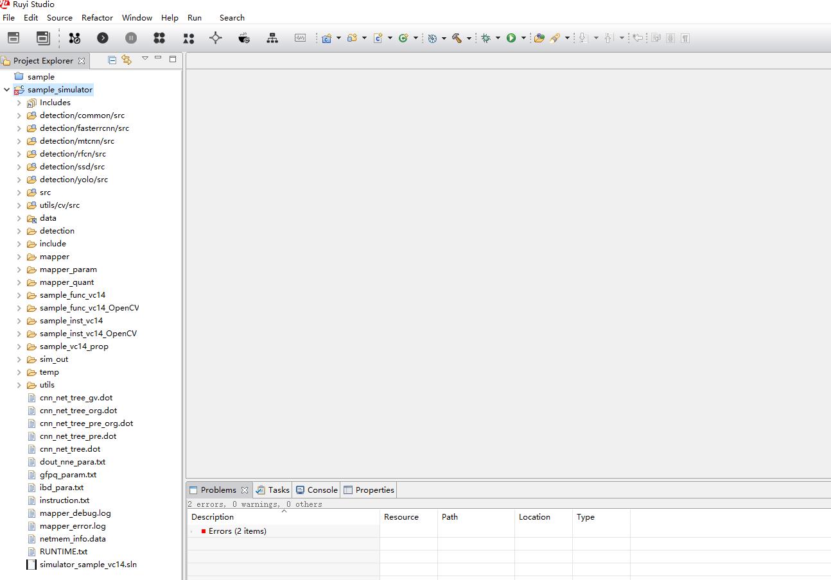Expand the detection/yolo/src folder
Image resolution: width=831 pixels, height=580 pixels.
pyautogui.click(x=19, y=180)
